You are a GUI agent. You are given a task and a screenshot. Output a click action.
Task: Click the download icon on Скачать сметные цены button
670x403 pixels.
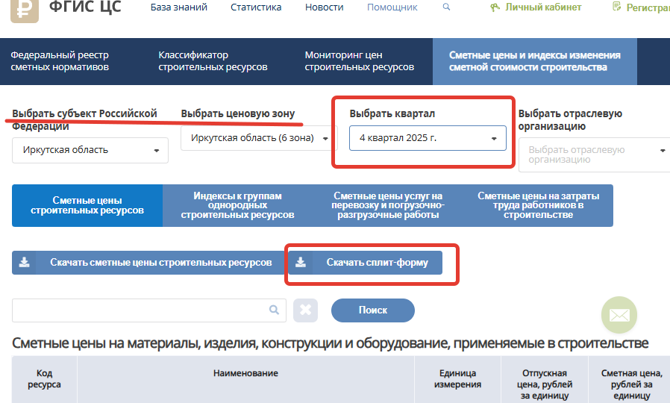(25, 262)
